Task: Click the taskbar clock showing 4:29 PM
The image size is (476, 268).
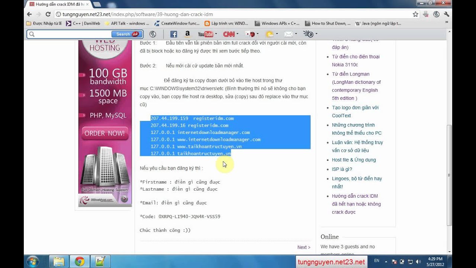Action: point(434,262)
